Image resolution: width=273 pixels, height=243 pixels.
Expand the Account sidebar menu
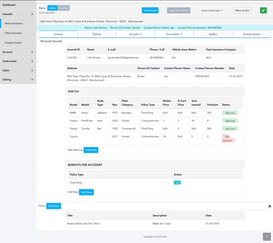tap(18, 52)
